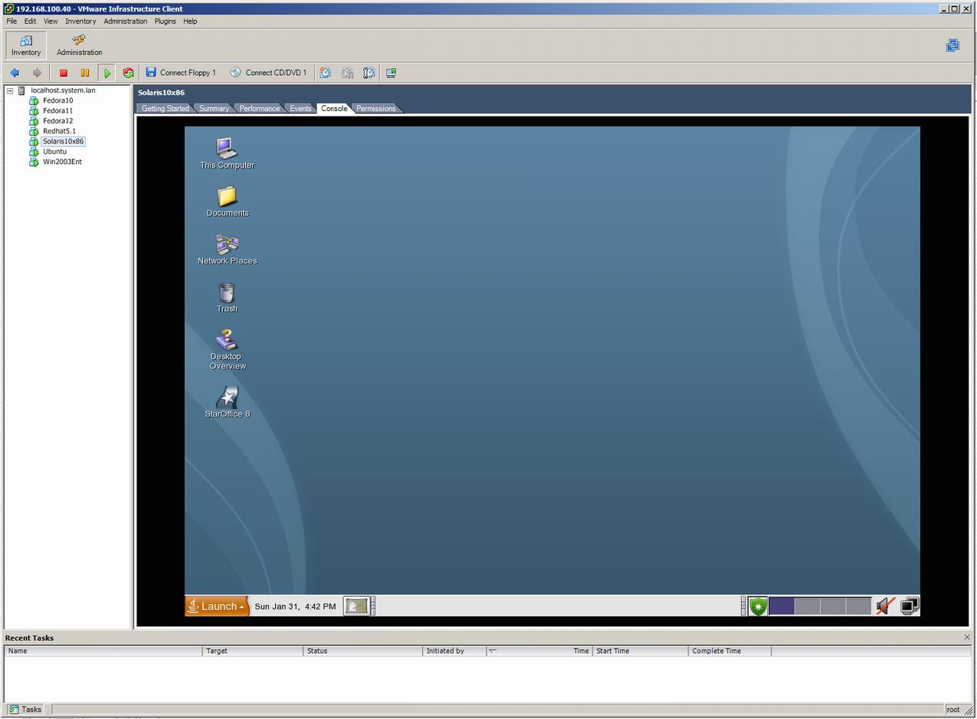The height and width of the screenshot is (719, 977).
Task: Suspend VM with the orange pause button
Action: tap(85, 73)
